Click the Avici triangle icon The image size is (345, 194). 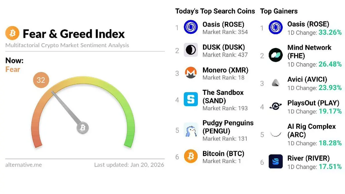(x=275, y=83)
